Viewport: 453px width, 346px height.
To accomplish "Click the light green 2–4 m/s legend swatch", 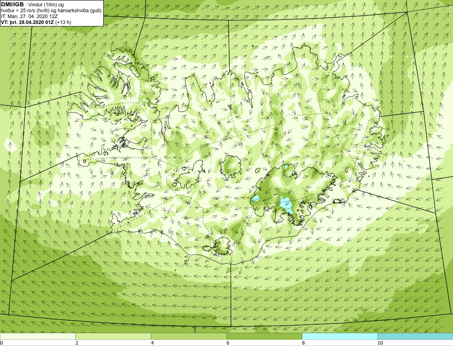I will (113, 336).
